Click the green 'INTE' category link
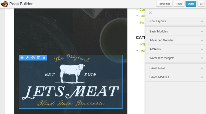The height and width of the screenshot is (114, 206). coord(142,45)
